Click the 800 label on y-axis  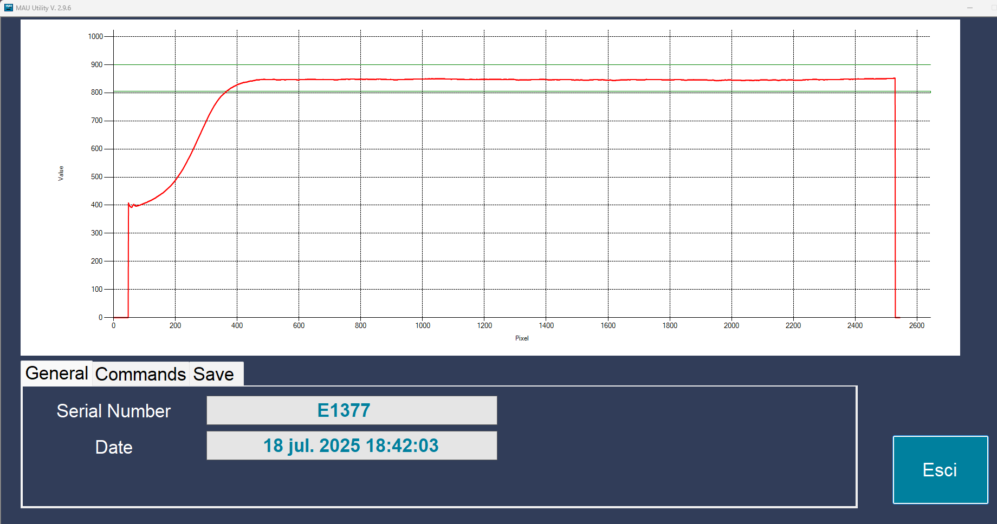tap(97, 93)
